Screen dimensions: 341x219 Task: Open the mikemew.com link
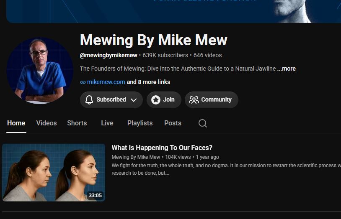point(106,82)
